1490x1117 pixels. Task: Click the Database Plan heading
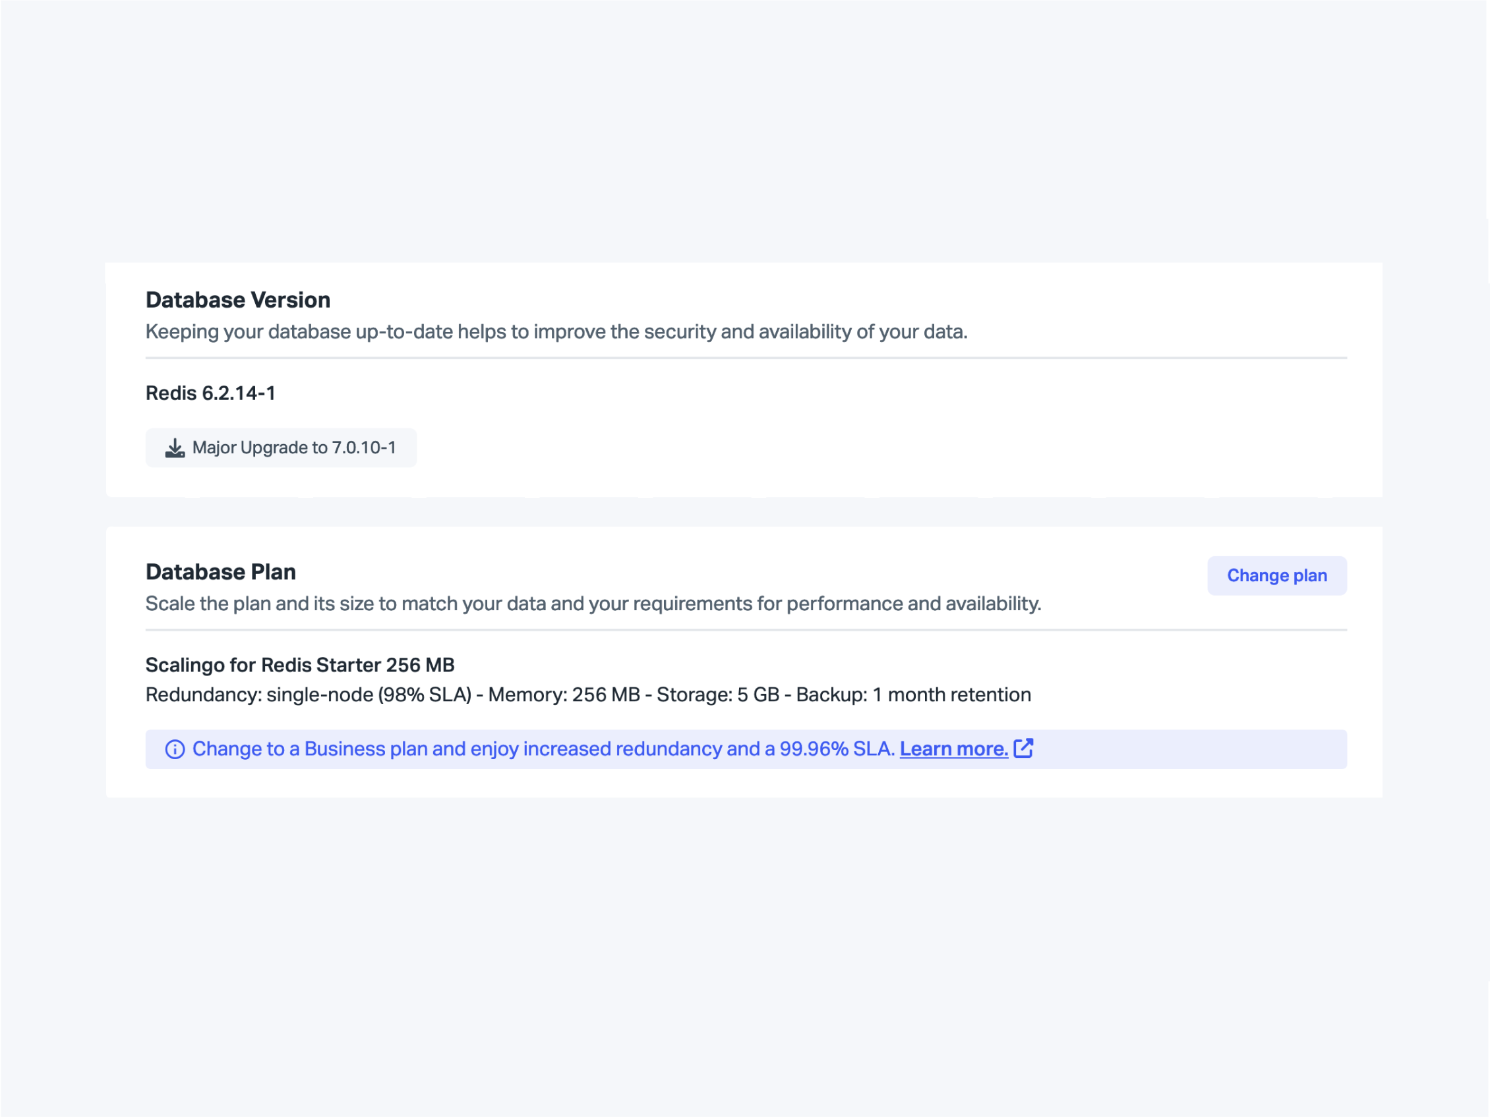[220, 571]
